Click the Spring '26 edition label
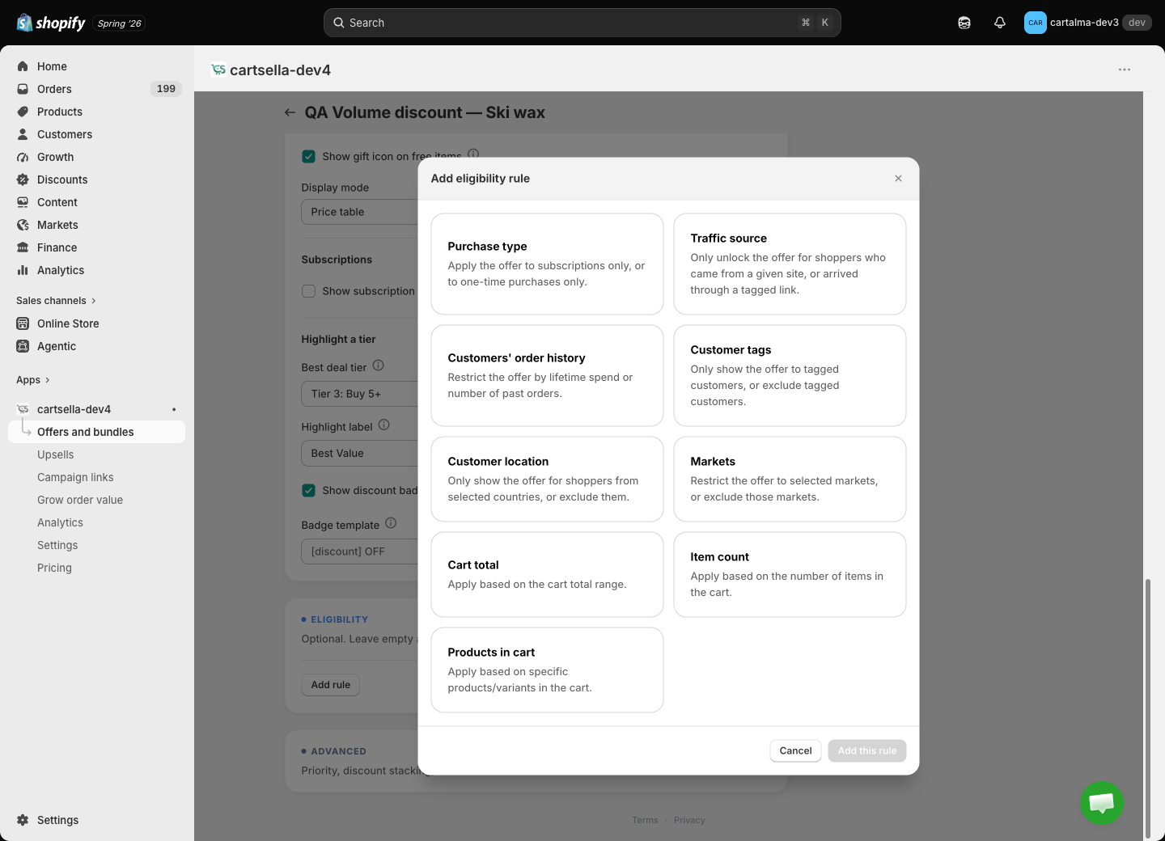This screenshot has height=841, width=1165. point(119,23)
